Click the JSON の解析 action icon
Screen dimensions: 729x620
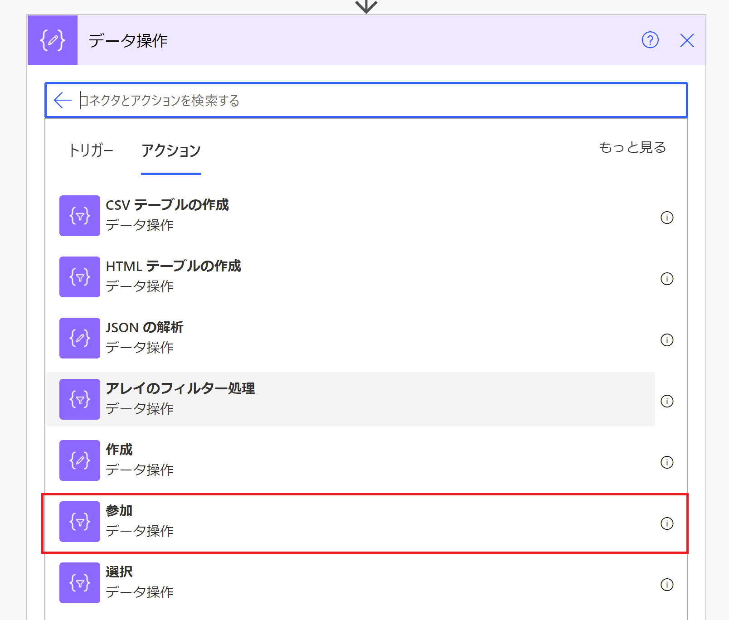tap(80, 338)
